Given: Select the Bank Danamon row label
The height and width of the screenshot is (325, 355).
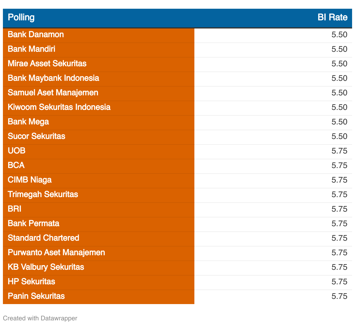Looking at the screenshot, I should click(36, 35).
